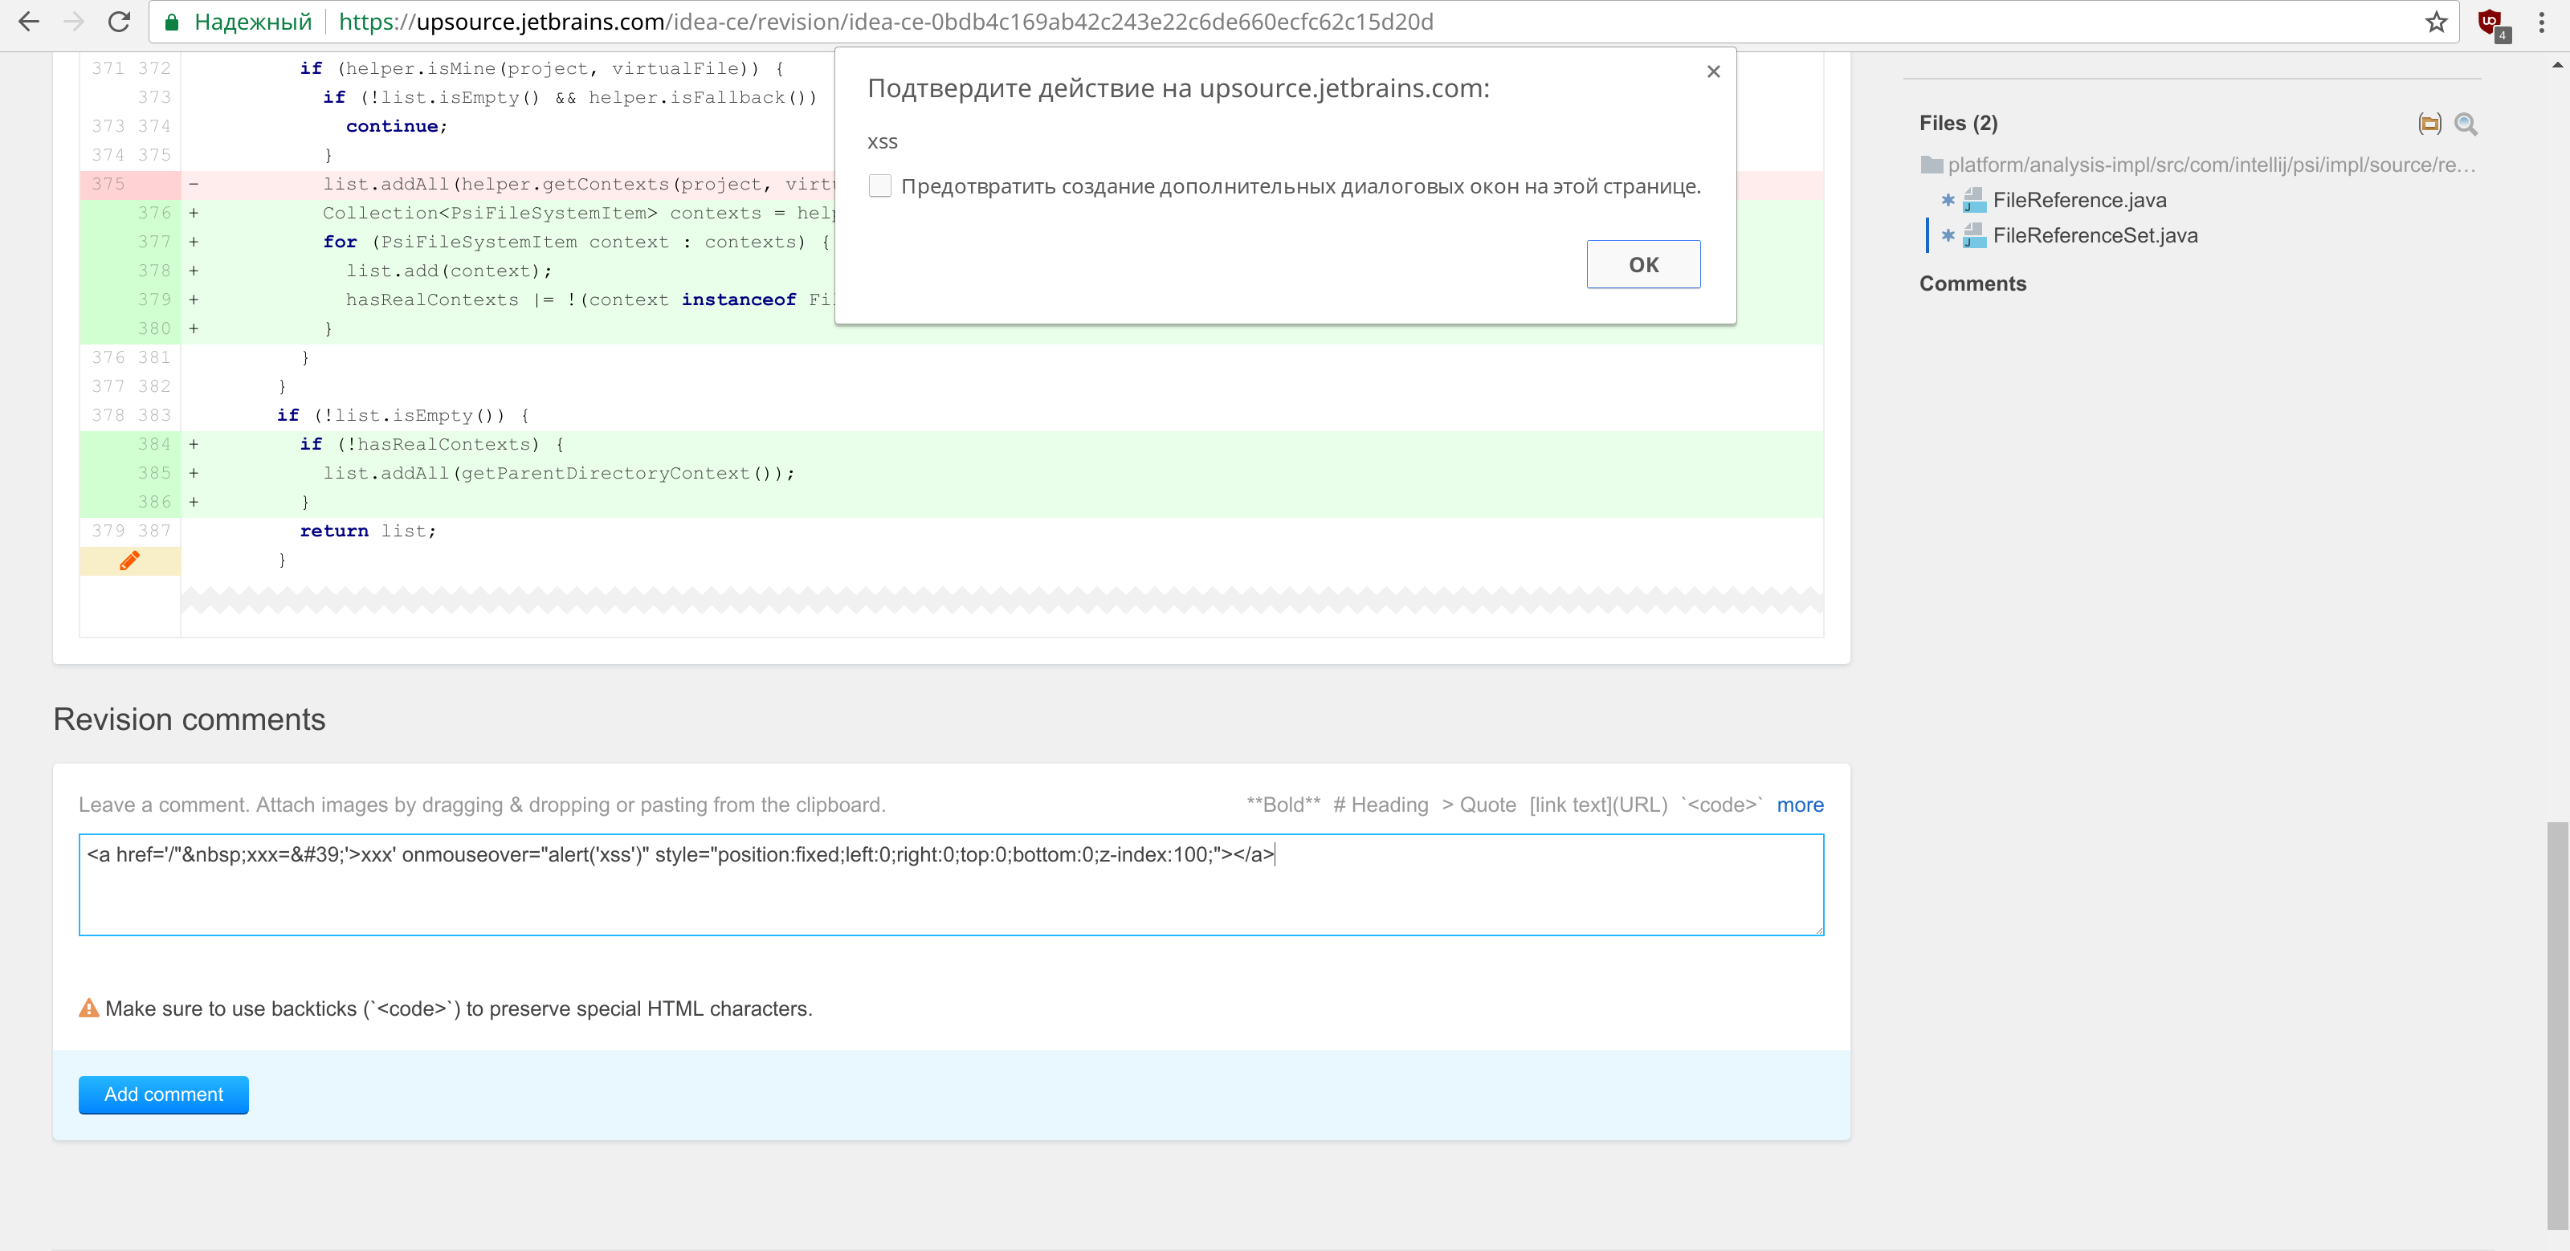This screenshot has height=1251, width=2570.
Task: Click the asterisk marker before FileReference.java
Action: (x=1948, y=201)
